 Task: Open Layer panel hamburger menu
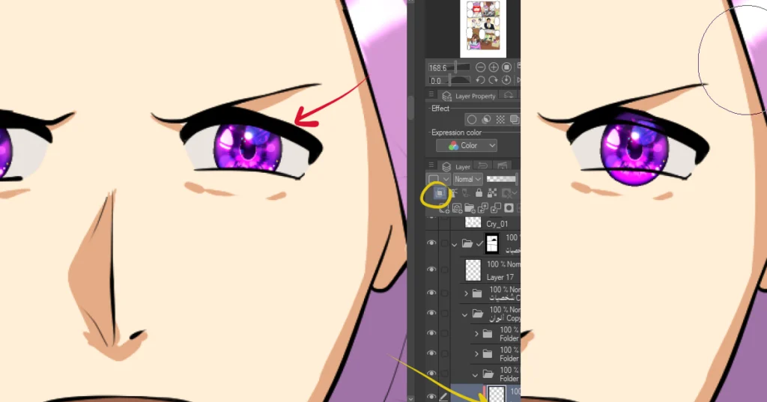(431, 165)
